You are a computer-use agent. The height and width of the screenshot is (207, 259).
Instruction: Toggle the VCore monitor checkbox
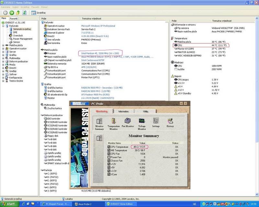109,174
